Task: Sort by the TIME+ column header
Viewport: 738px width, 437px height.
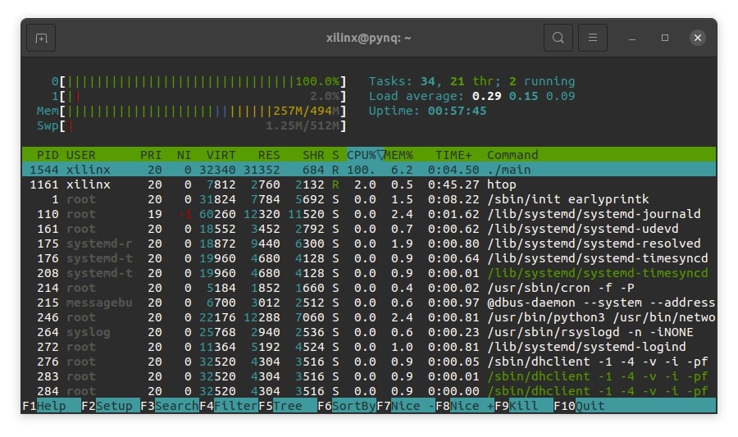Action: pyautogui.click(x=453, y=155)
